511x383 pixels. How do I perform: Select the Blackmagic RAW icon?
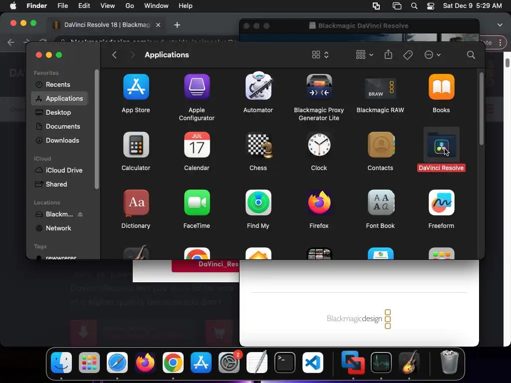(x=380, y=88)
